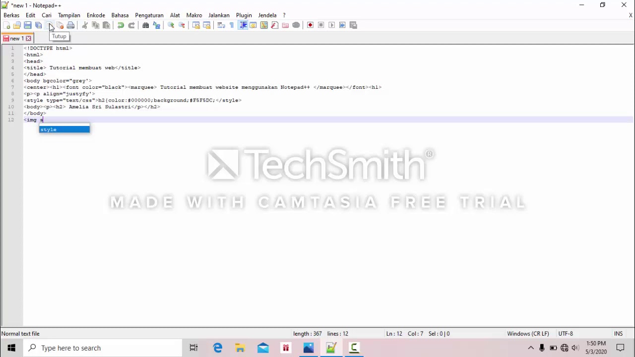The image size is (635, 357).
Task: Undo the last edit with green arrow
Action: [121, 25]
